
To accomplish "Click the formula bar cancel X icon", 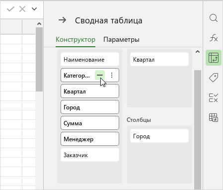I will 22,9.
